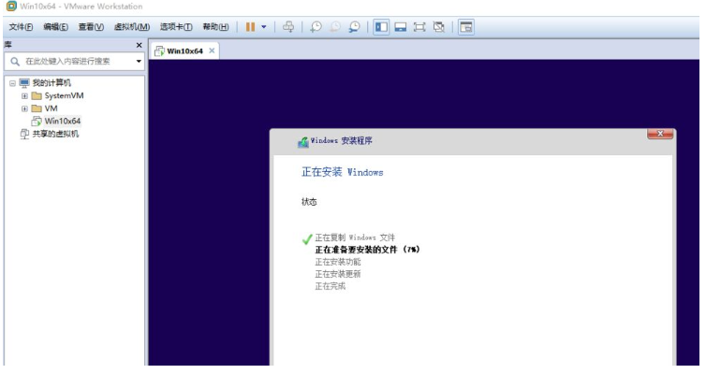
Task: Collapse the 我的计算机 tree node
Action: click(x=12, y=83)
